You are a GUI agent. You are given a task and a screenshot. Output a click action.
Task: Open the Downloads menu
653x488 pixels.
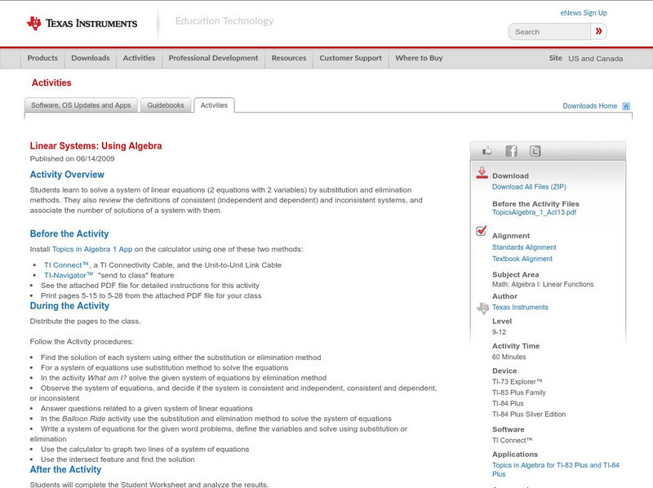click(x=91, y=58)
